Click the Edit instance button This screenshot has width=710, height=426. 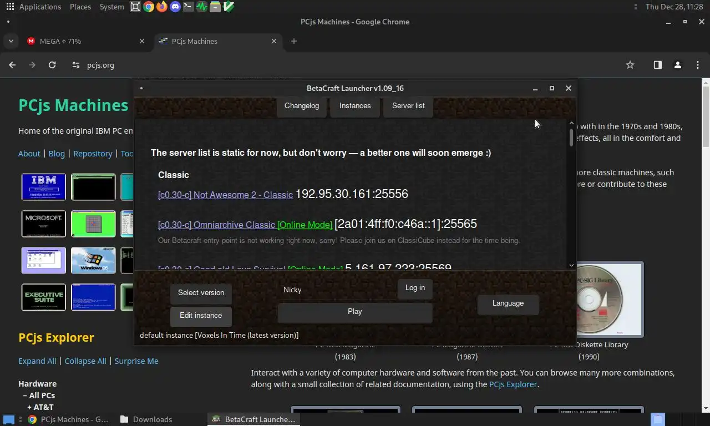[201, 316]
